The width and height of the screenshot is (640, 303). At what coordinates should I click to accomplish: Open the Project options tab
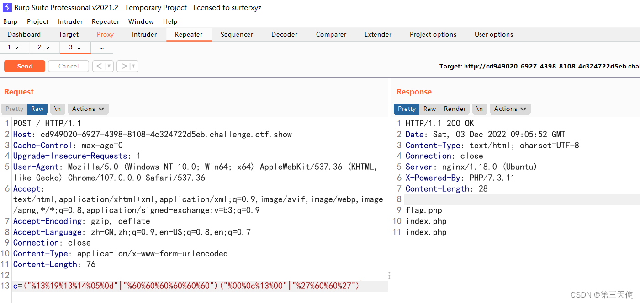433,34
